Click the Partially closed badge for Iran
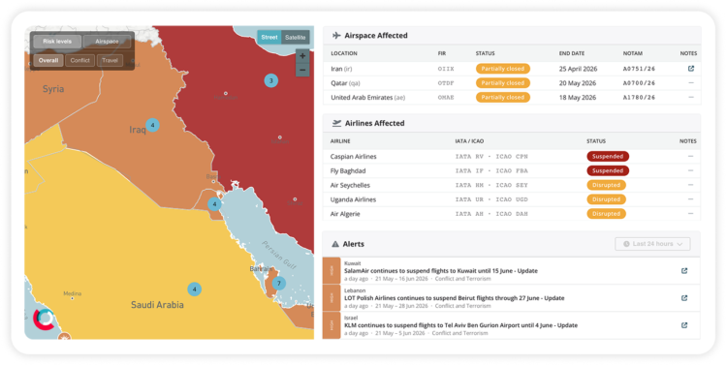The image size is (727, 365). point(502,69)
